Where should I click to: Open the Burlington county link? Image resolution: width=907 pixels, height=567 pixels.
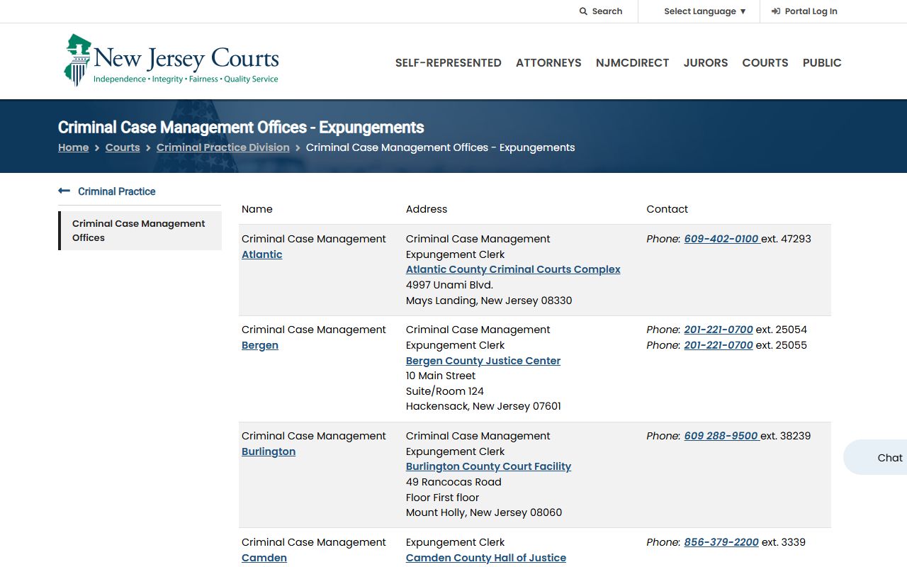point(269,451)
